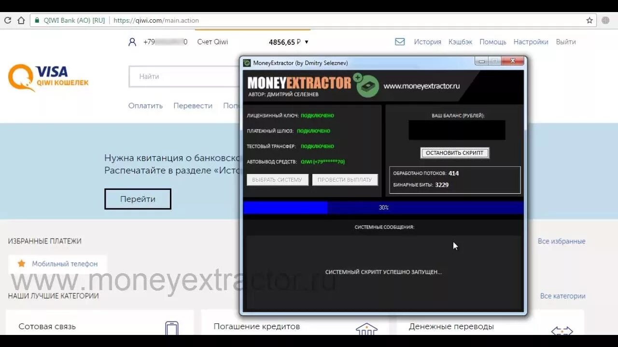
Task: Click the Visa QIWI Кошелек logo
Action: (48, 78)
